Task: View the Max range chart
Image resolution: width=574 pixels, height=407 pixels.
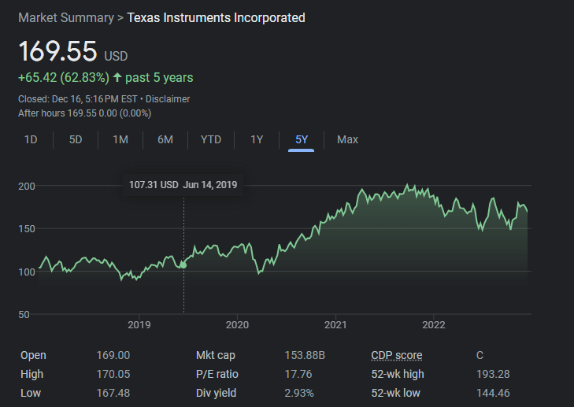Action: (347, 140)
